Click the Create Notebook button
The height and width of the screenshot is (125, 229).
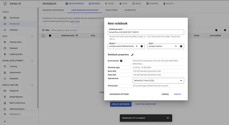pos(121,104)
